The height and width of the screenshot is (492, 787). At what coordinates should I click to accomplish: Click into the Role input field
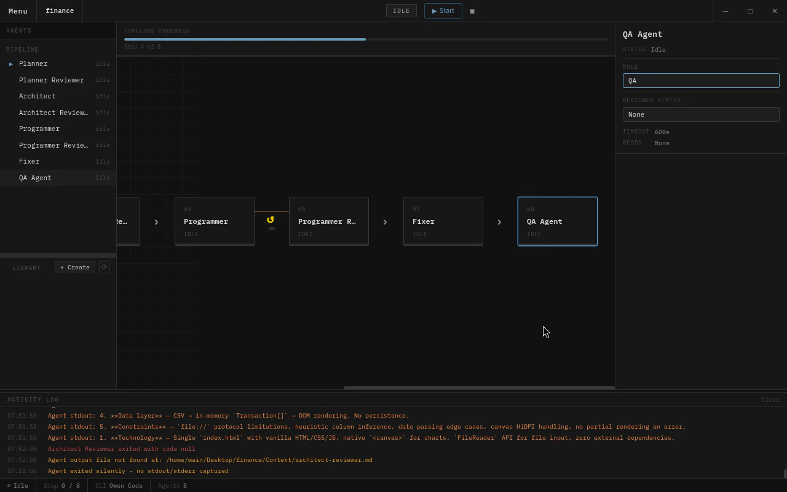coord(700,81)
